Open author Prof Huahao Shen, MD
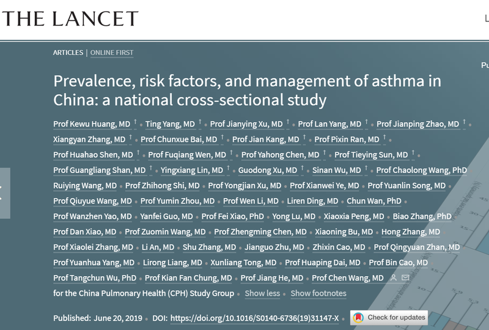Screen dimensions: 489x330 click(x=93, y=155)
